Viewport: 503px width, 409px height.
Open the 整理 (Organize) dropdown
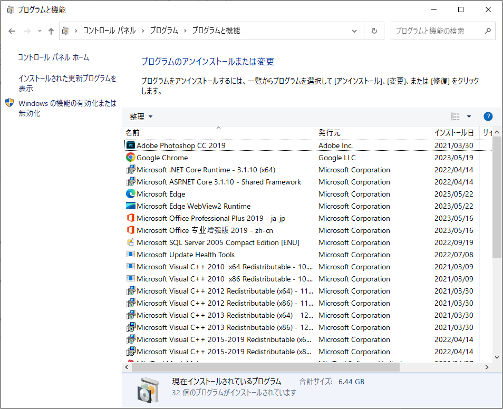(x=140, y=116)
